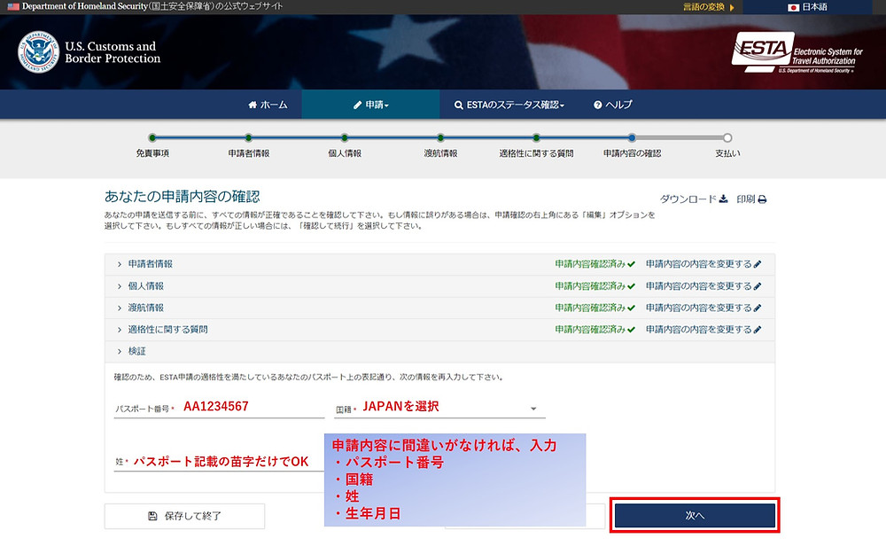Click the 印刷 print link

751,199
